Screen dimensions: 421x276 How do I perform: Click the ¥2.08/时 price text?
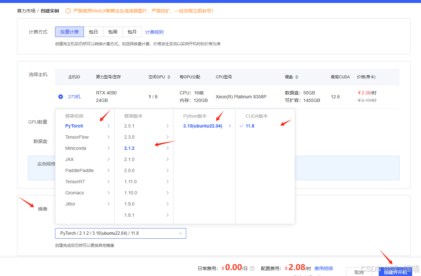pyautogui.click(x=367, y=93)
